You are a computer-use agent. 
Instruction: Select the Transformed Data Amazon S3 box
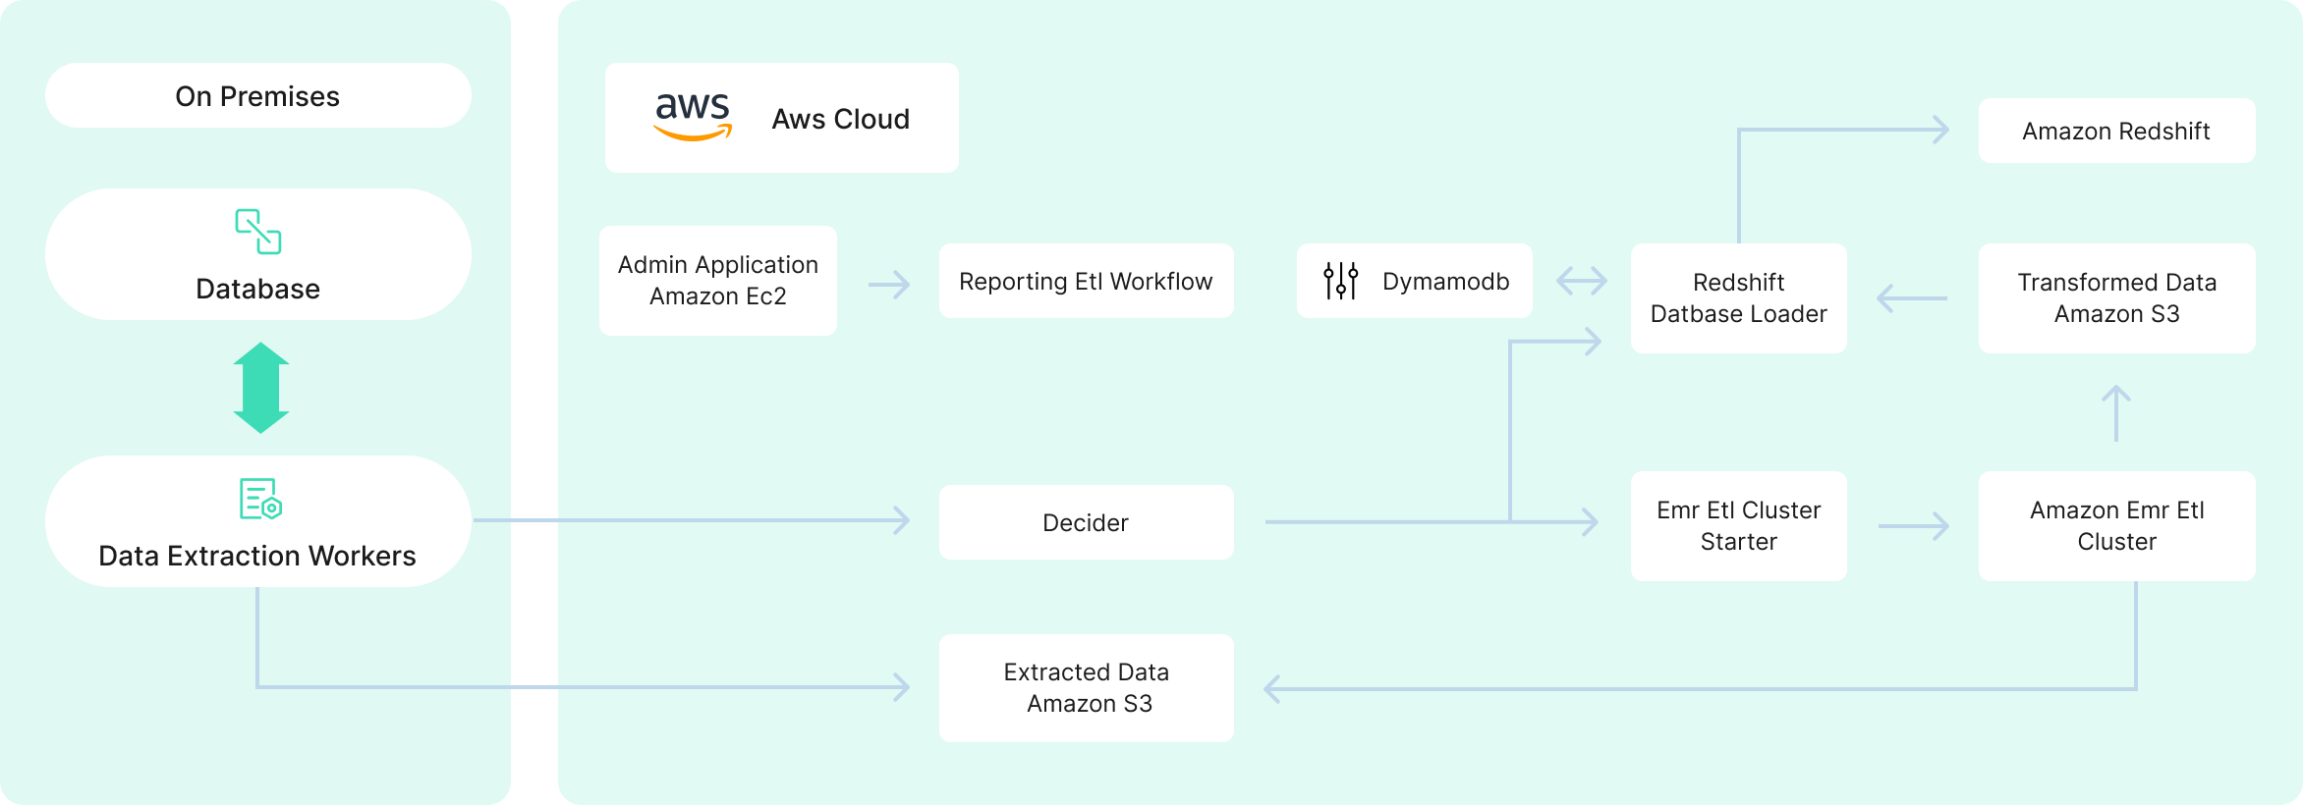coord(2117,298)
